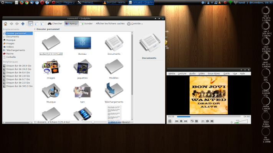The width and height of the screenshot is (273, 153).
Task: Mute VLC via speaker icon
Action: (232, 122)
